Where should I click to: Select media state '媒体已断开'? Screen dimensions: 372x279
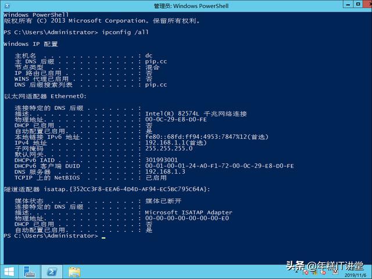[163, 201]
